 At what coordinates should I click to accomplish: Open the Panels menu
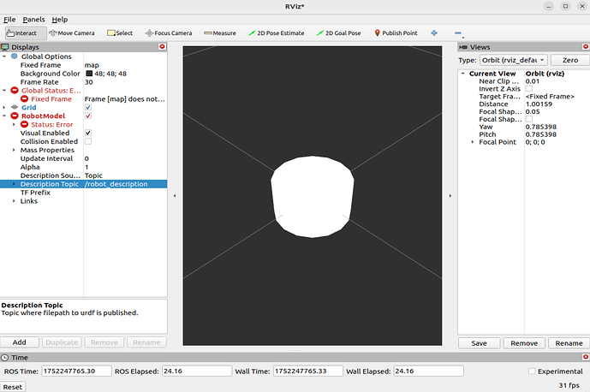click(x=33, y=20)
